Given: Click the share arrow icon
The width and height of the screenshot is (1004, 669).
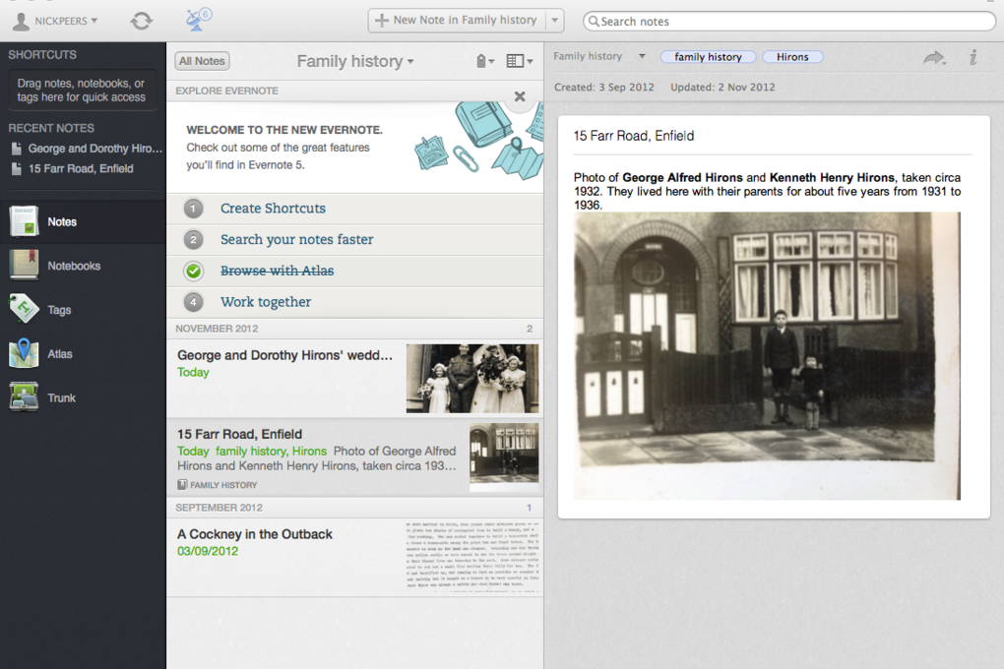Looking at the screenshot, I should point(935,58).
